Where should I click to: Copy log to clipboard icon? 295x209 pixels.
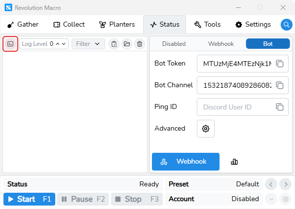click(x=114, y=44)
